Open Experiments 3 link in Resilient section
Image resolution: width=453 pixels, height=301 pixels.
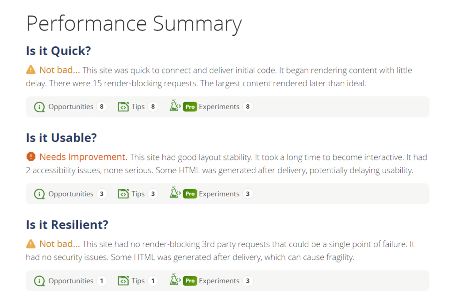(219, 281)
